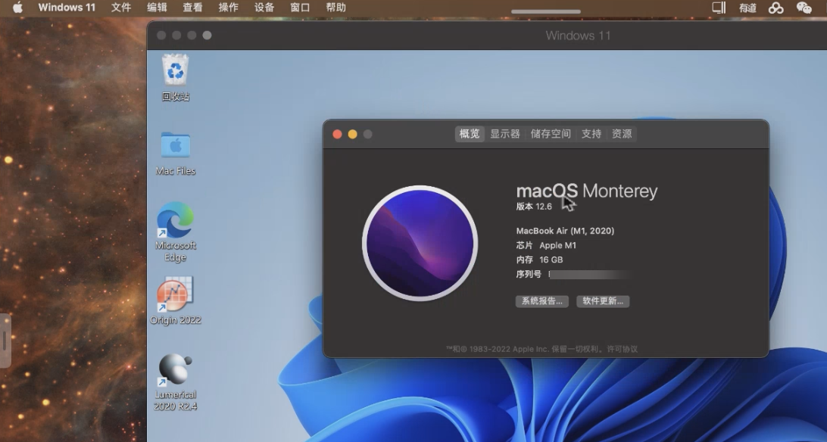Click the 有道 menu bar icon
The height and width of the screenshot is (442, 827).
point(748,8)
